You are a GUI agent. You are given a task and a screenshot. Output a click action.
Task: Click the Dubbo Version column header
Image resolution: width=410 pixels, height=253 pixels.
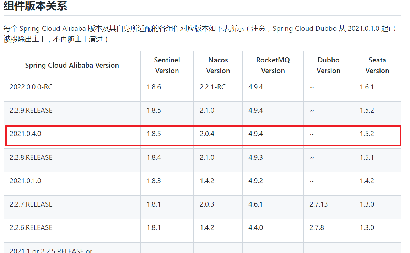(x=328, y=65)
